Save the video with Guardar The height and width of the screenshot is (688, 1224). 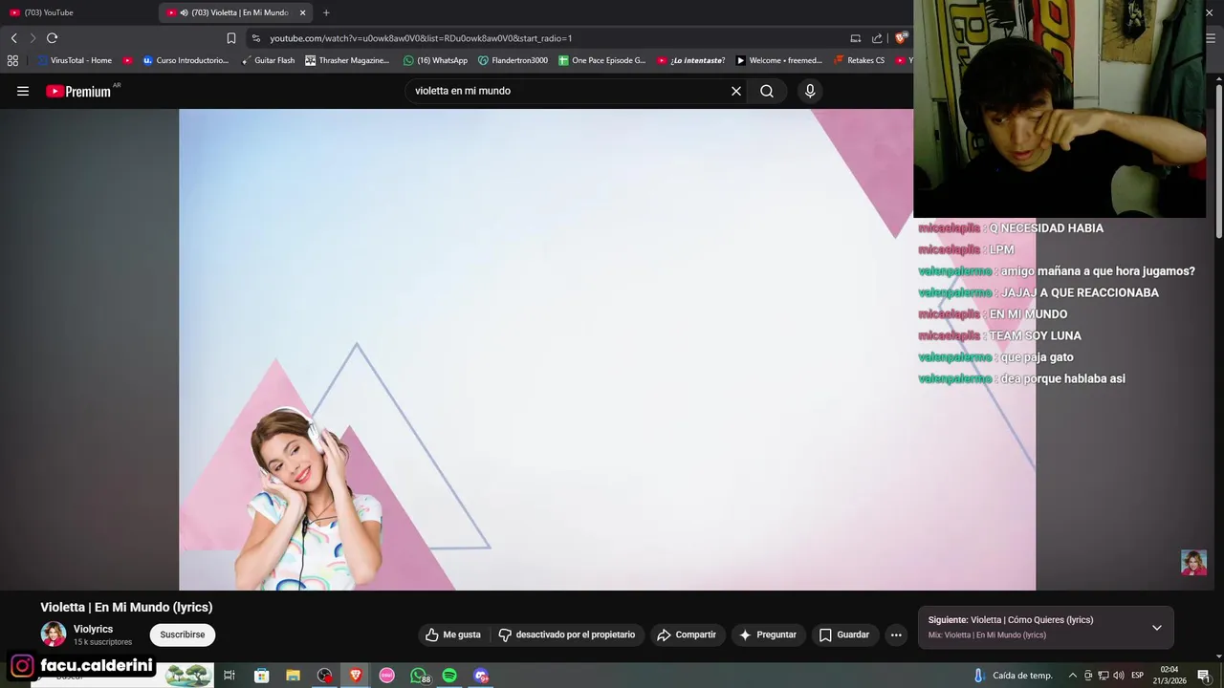coord(844,634)
